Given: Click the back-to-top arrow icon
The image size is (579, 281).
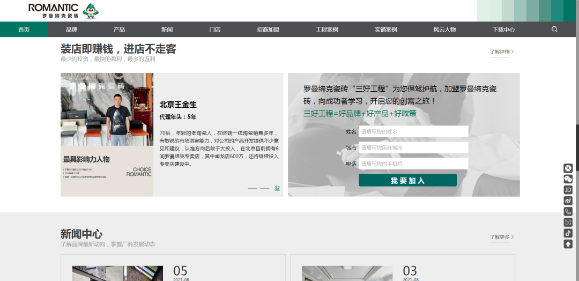Looking at the screenshot, I should [x=568, y=244].
